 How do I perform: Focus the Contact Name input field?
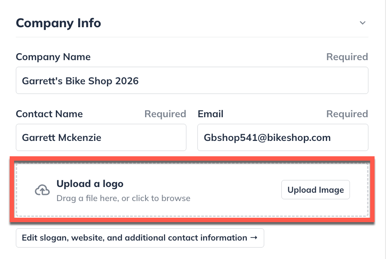pyautogui.click(x=101, y=137)
